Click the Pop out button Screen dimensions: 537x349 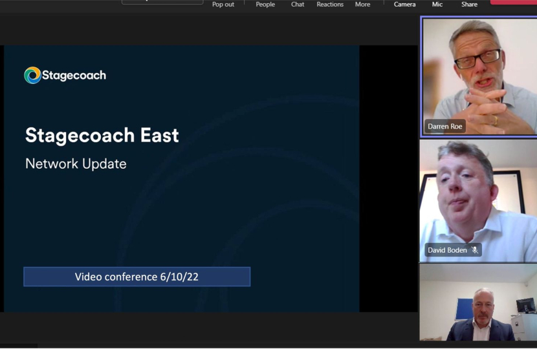(x=223, y=5)
